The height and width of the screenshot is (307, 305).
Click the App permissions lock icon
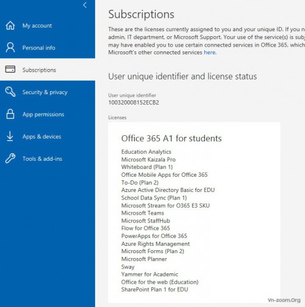pos(10,114)
